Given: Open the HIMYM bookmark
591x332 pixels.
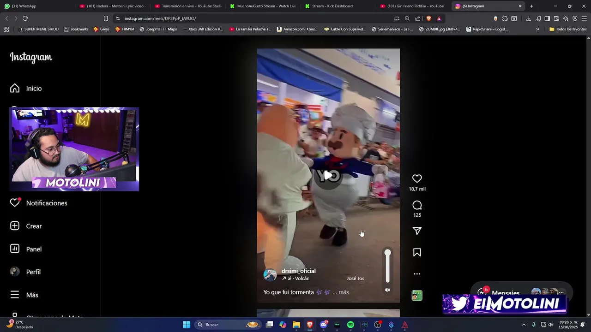Looking at the screenshot, I should click(x=125, y=29).
